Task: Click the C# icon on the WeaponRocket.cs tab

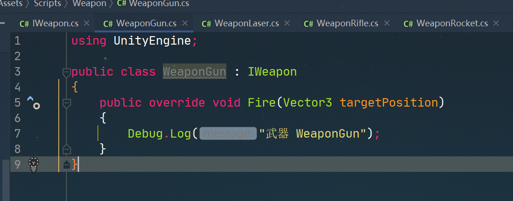Action: pyautogui.click(x=409, y=23)
